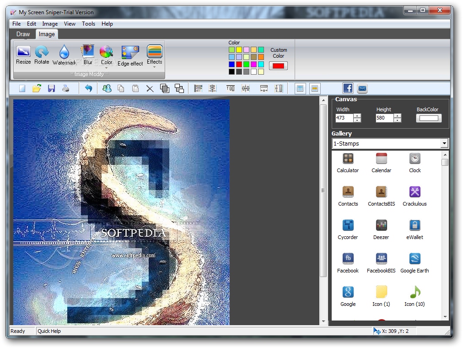Screen dimensions: 463x348
Task: Open the Gallery category dropdown
Action: [444, 144]
